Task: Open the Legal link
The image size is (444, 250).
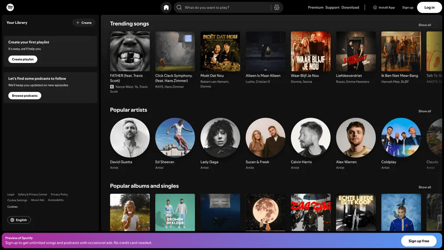Action: click(x=11, y=194)
